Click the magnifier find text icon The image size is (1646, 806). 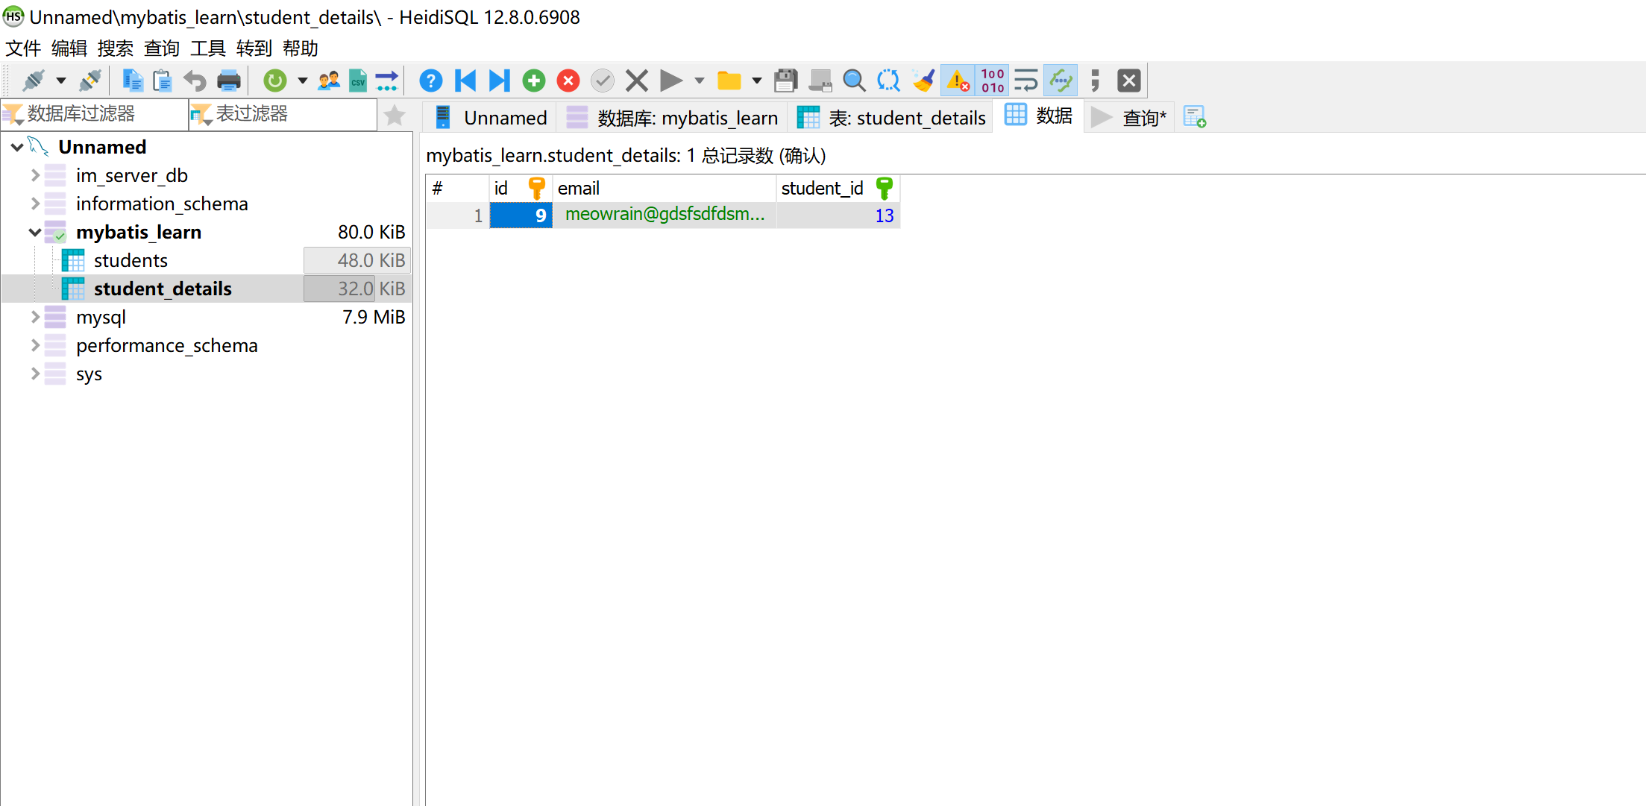click(854, 81)
